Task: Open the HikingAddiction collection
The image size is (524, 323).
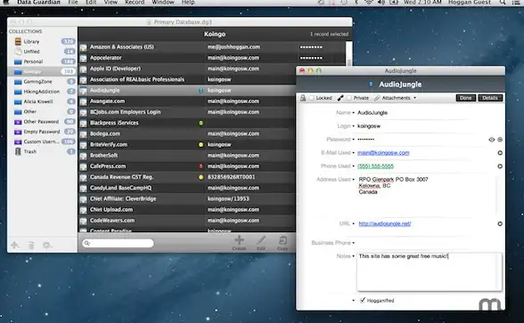Action: [x=42, y=92]
